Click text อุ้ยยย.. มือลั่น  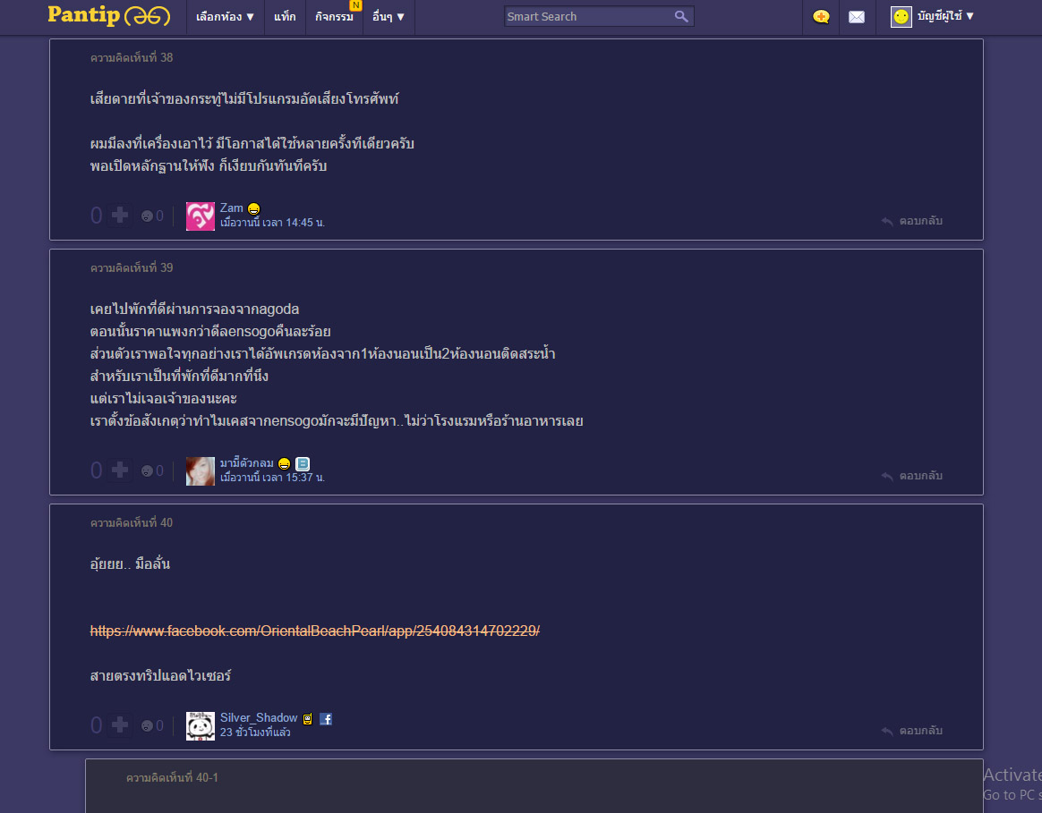131,564
